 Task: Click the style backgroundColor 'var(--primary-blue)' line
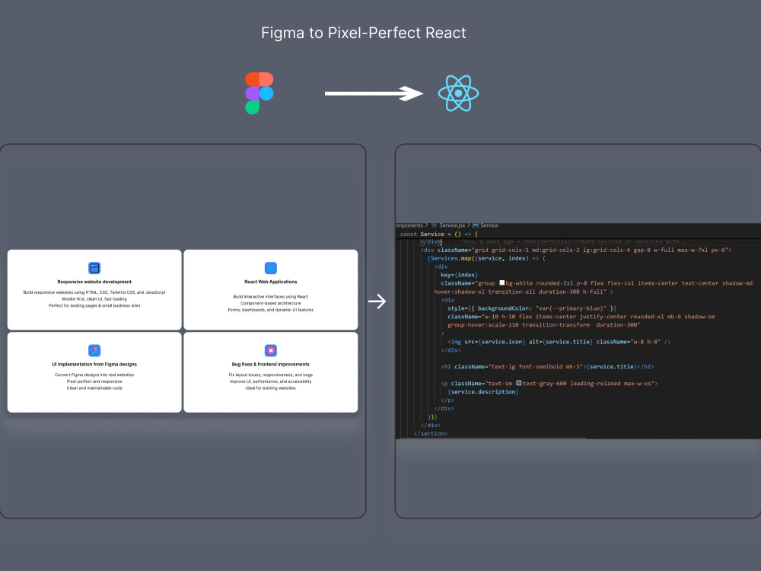pyautogui.click(x=532, y=308)
